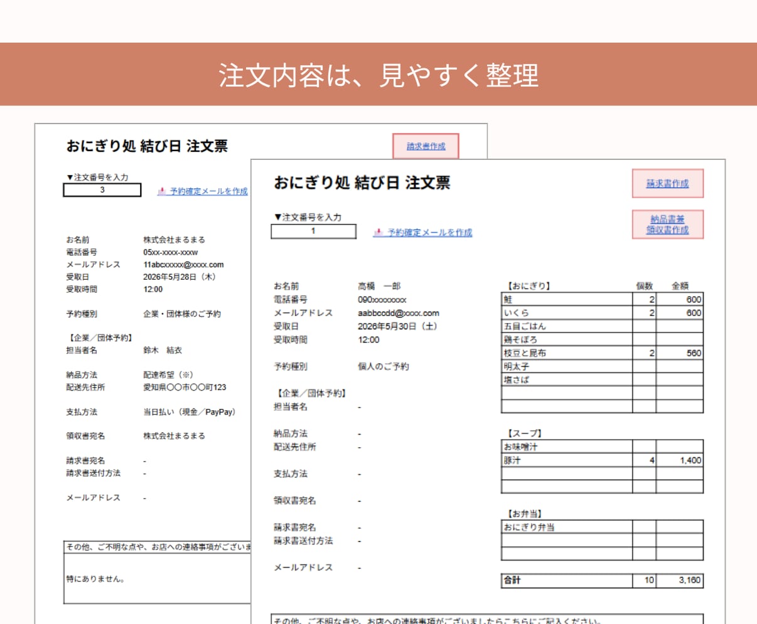
Task: Open 予約確定メールを作成 link in front sheet
Action: (x=429, y=233)
